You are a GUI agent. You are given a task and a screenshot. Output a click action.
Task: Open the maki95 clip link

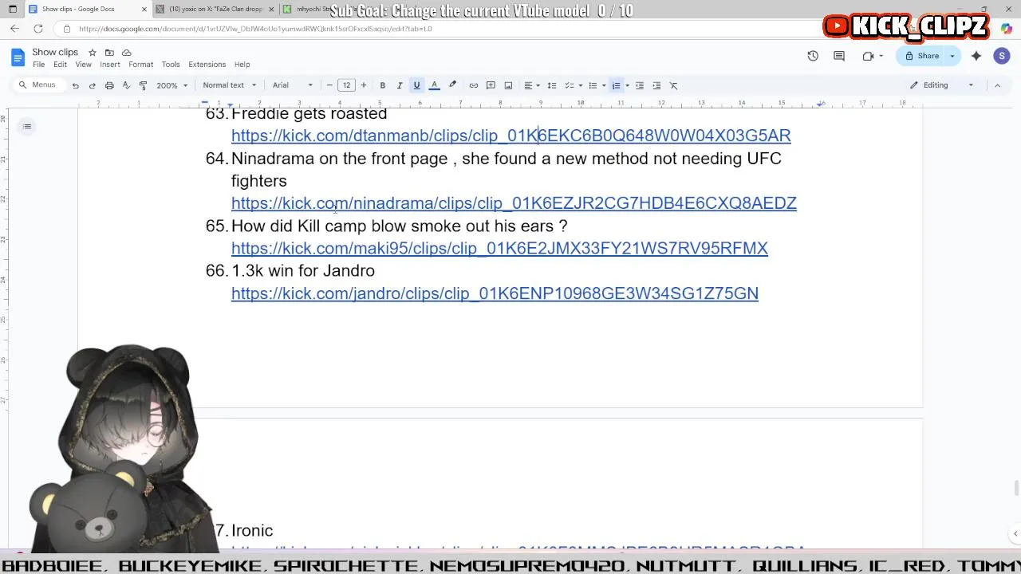tap(499, 248)
